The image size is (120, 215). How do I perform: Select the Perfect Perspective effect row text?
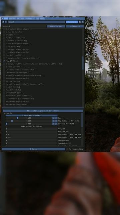coord(25,84)
